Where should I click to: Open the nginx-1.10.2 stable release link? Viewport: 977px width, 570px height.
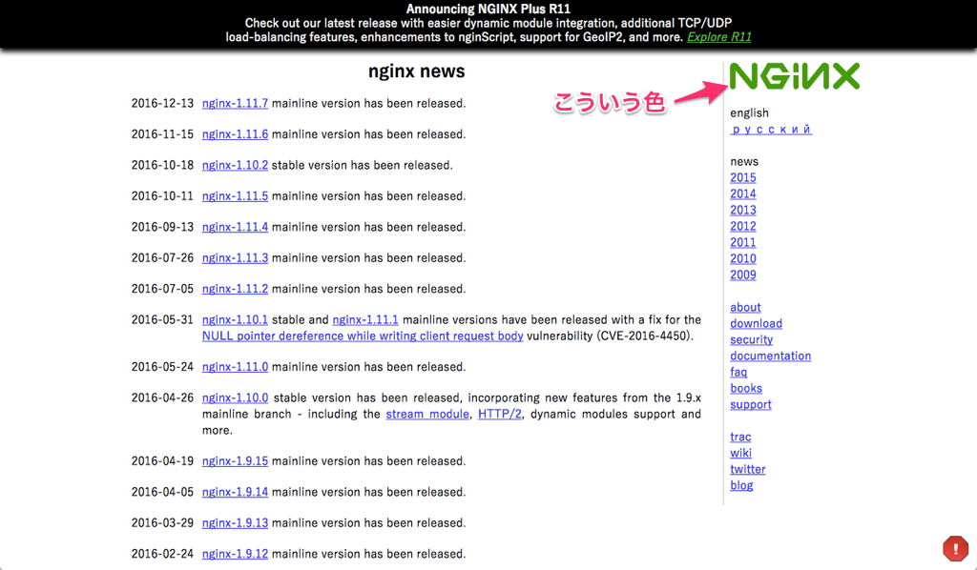click(235, 166)
